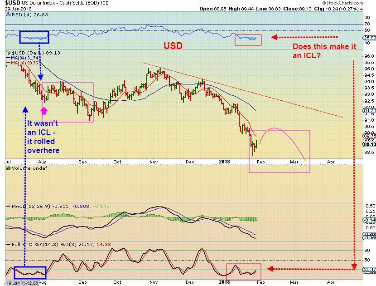Click the 0.50 level on MACD axis
The height and width of the screenshot is (286, 376).
[x=370, y=206]
